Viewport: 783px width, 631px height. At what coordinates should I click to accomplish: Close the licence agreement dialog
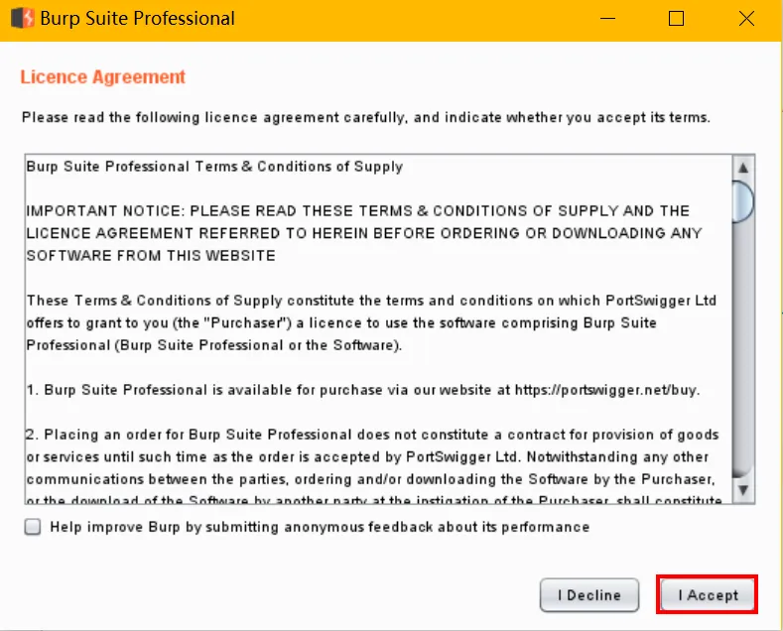(746, 19)
